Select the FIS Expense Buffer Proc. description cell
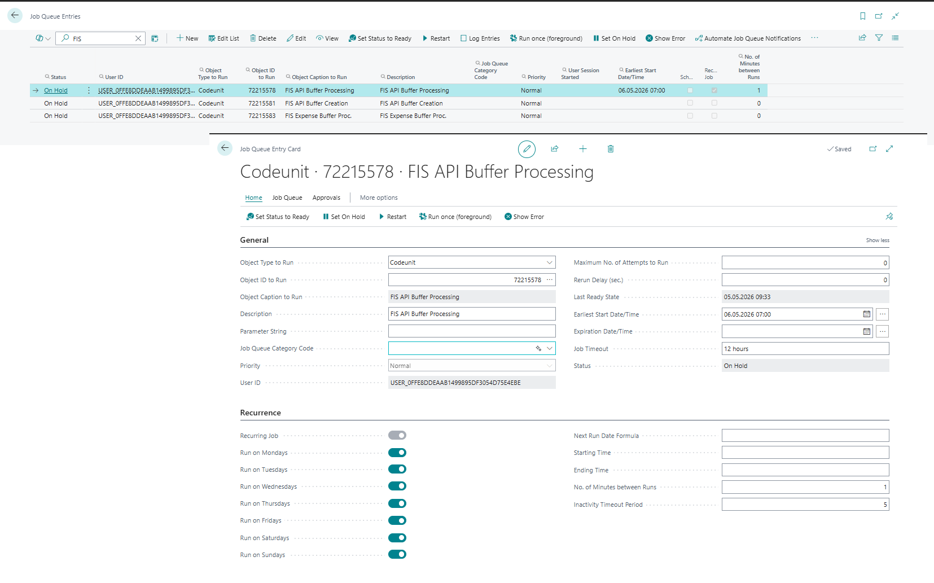This screenshot has height=583, width=934. 413,116
